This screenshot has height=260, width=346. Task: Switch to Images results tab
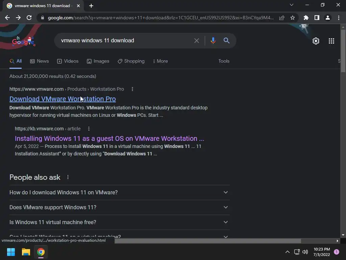(x=98, y=61)
